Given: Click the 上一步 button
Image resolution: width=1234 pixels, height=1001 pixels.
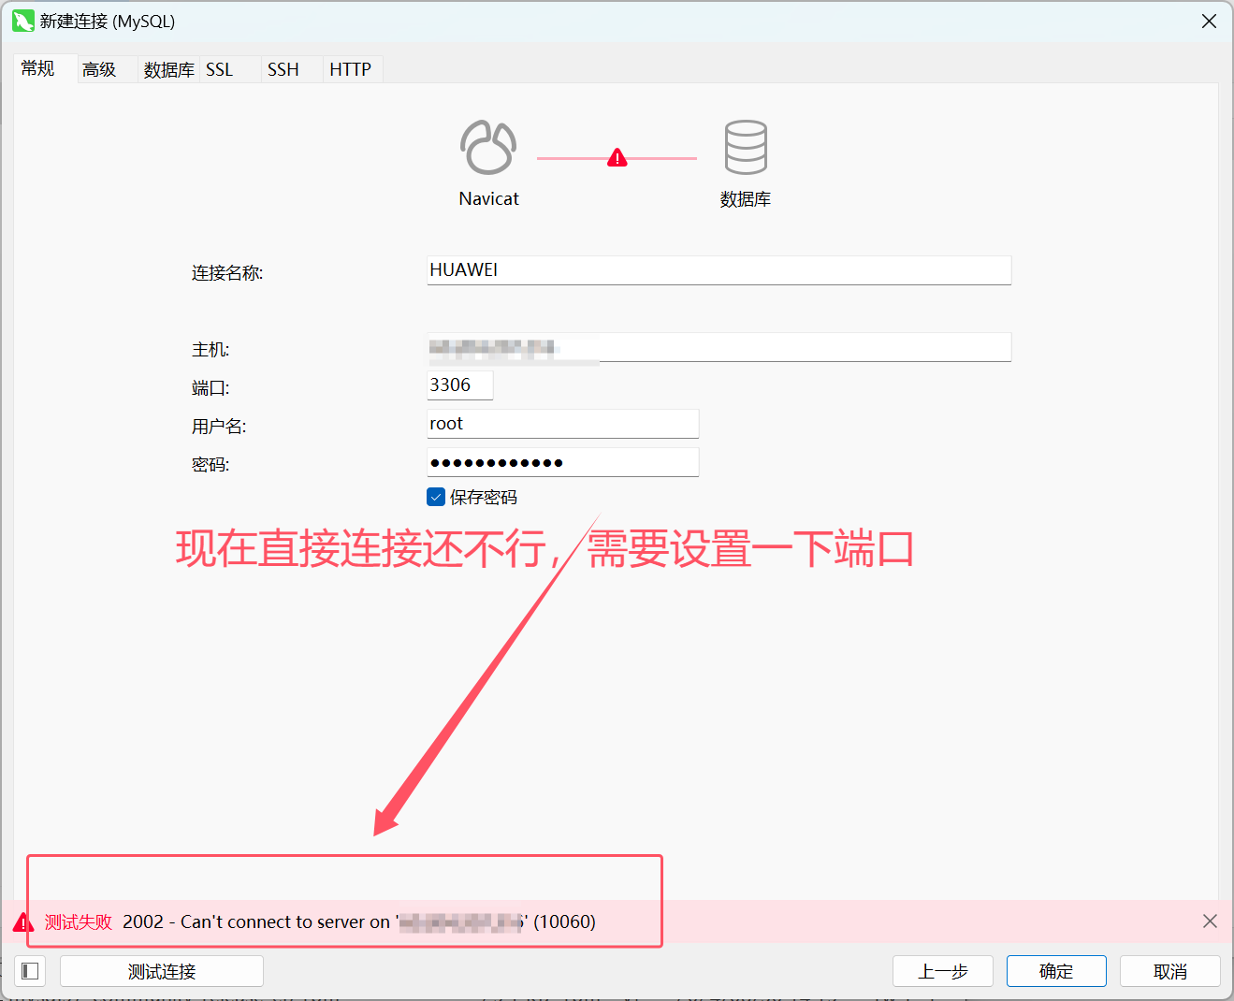Looking at the screenshot, I should (x=943, y=971).
